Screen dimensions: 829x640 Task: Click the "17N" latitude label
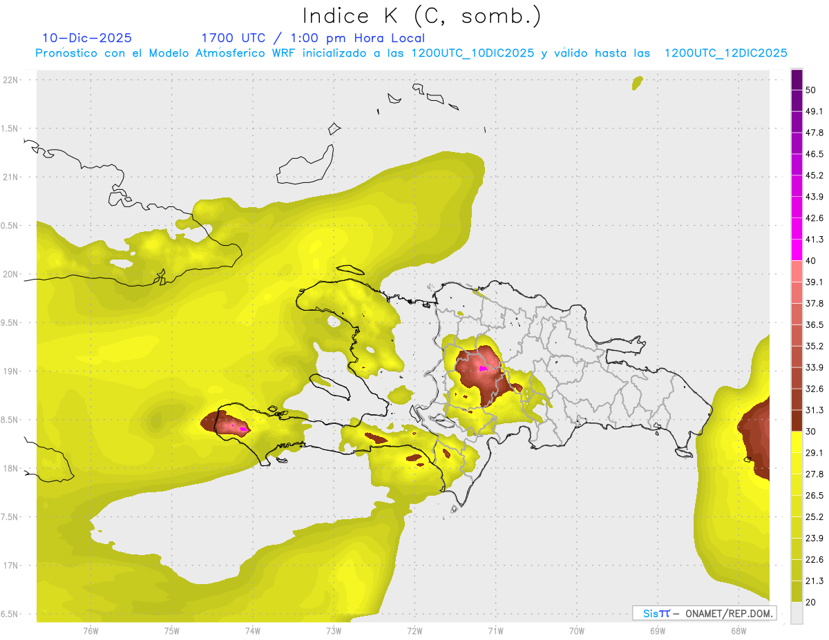[x=10, y=566]
